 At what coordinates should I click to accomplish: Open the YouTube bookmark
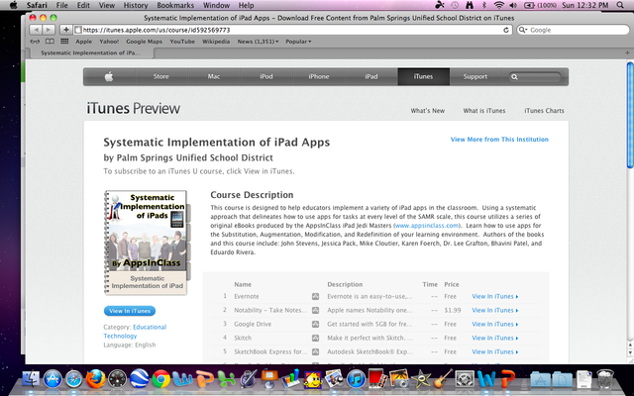(x=182, y=42)
